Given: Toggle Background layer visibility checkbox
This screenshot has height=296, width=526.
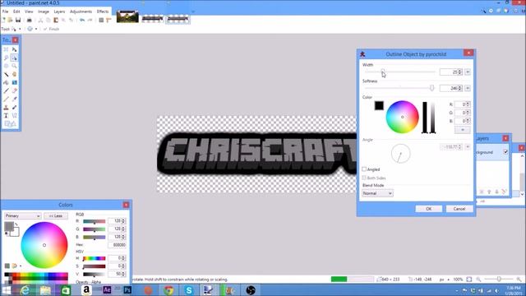Looking at the screenshot, I should [505, 152].
